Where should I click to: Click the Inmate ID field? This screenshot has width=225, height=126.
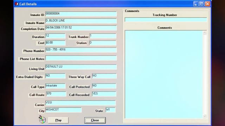click(x=81, y=14)
